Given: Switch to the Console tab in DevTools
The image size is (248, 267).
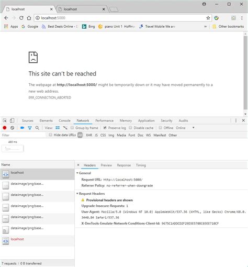Looking at the screenshot, I should tap(64, 120).
